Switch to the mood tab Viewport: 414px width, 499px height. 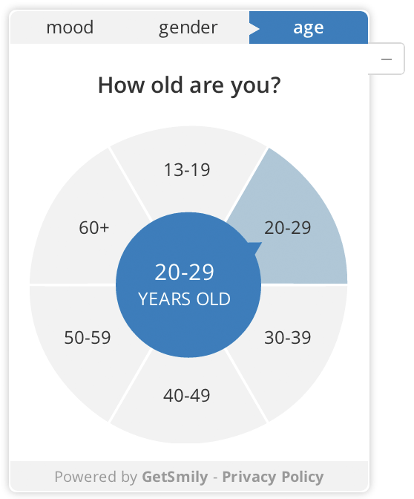coord(70,27)
